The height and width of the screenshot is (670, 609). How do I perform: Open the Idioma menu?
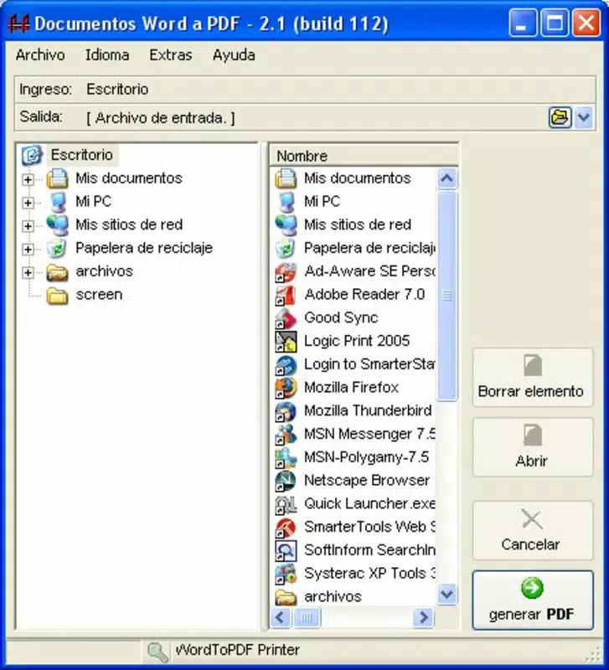pos(107,55)
